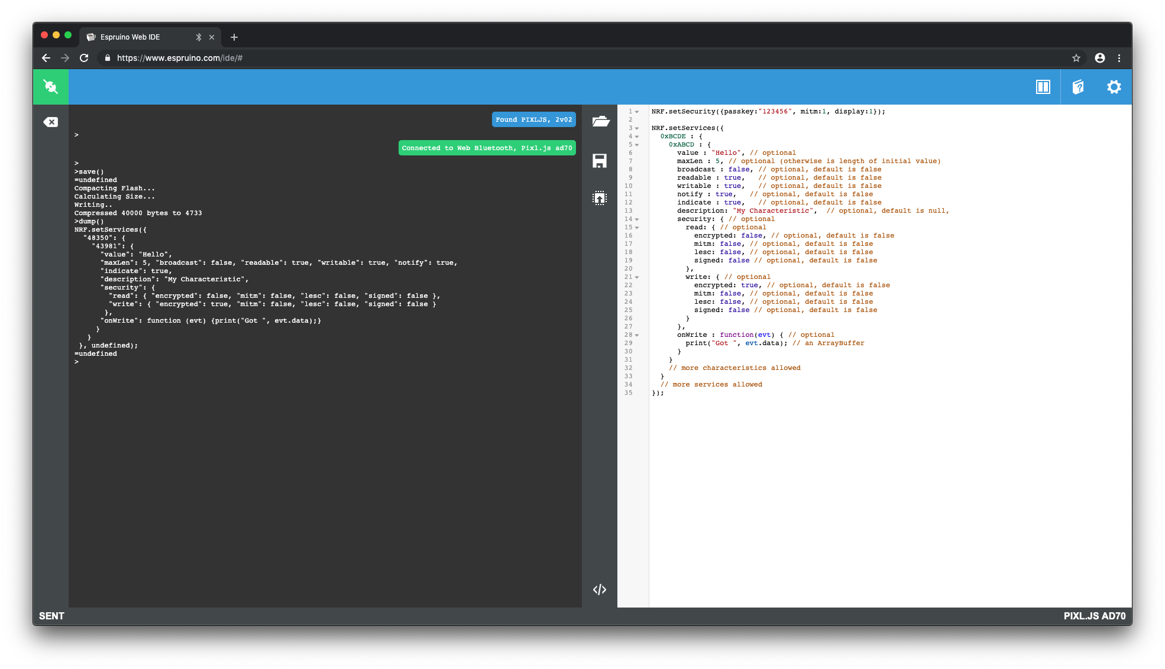Open settings with the gear icon
This screenshot has width=1165, height=669.
pyautogui.click(x=1114, y=87)
